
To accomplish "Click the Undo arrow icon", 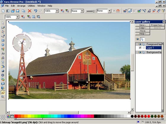I will tap(36, 11).
